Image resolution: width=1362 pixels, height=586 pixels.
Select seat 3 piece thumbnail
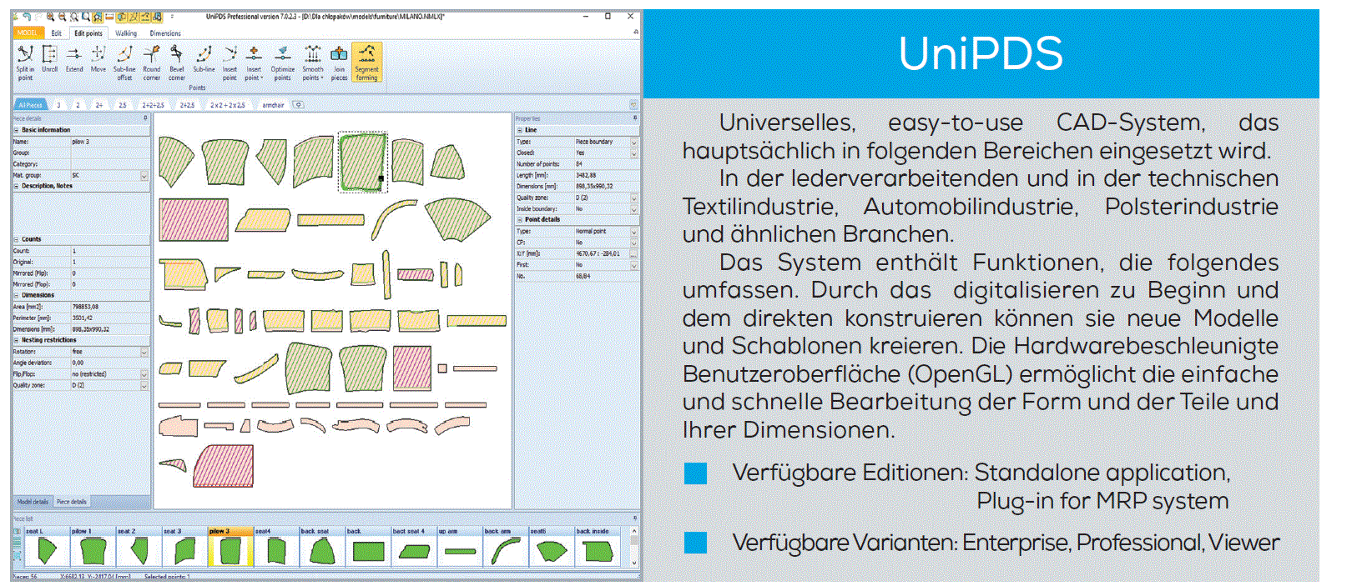coord(184,547)
